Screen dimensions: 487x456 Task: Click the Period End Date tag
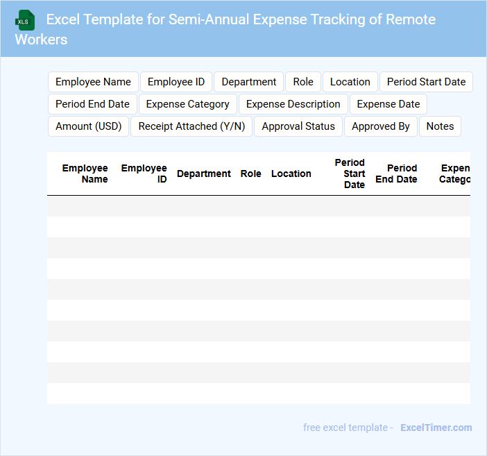tap(92, 104)
